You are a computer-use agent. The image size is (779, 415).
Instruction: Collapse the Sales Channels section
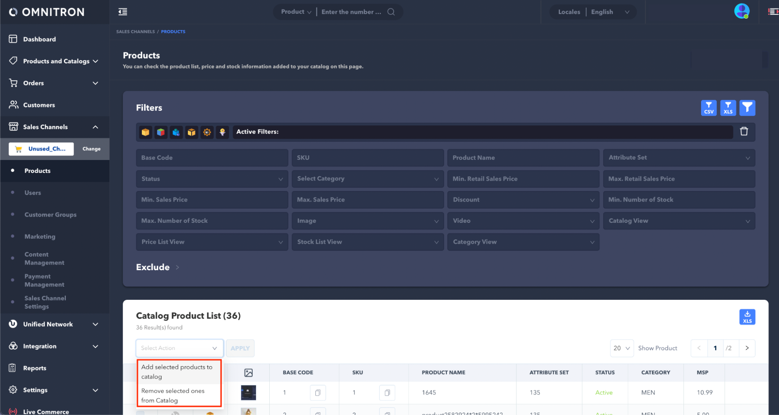(x=95, y=127)
